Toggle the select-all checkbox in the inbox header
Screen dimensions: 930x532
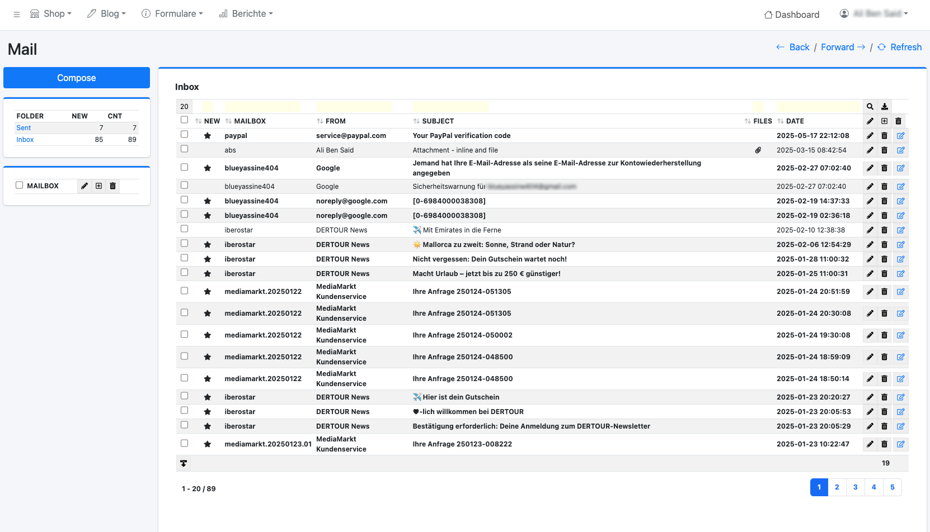pos(185,120)
